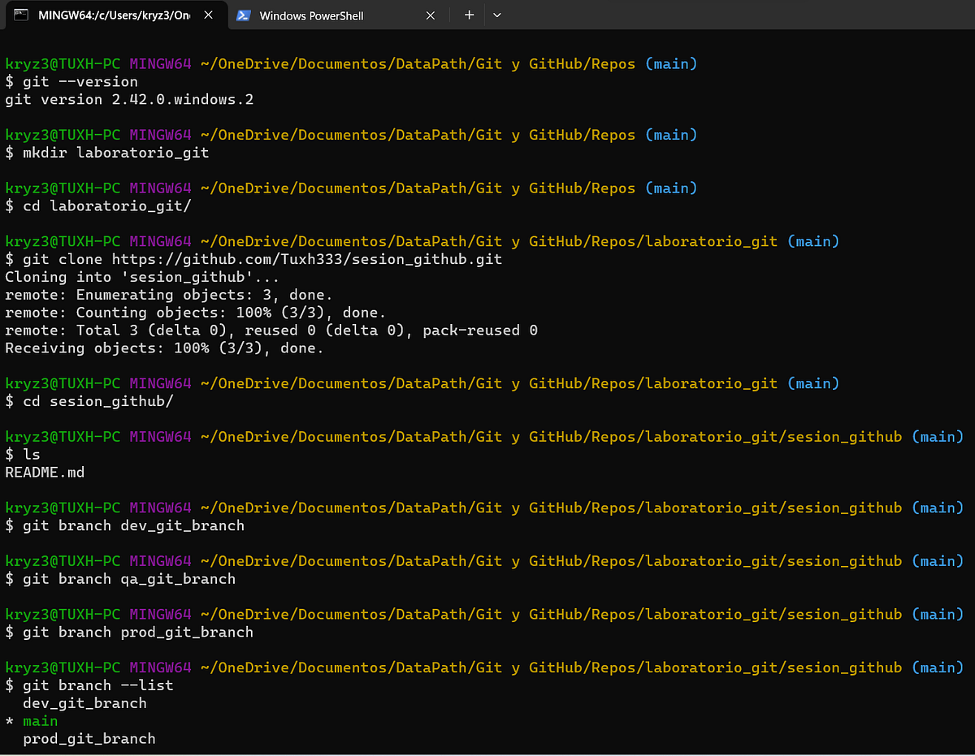975x756 pixels.
Task: Click kryz3@TUXH-PC in the last prompt
Action: click(62, 667)
